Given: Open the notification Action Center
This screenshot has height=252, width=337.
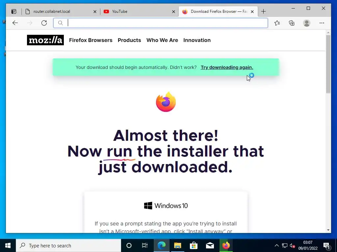Looking at the screenshot, I should 327,245.
